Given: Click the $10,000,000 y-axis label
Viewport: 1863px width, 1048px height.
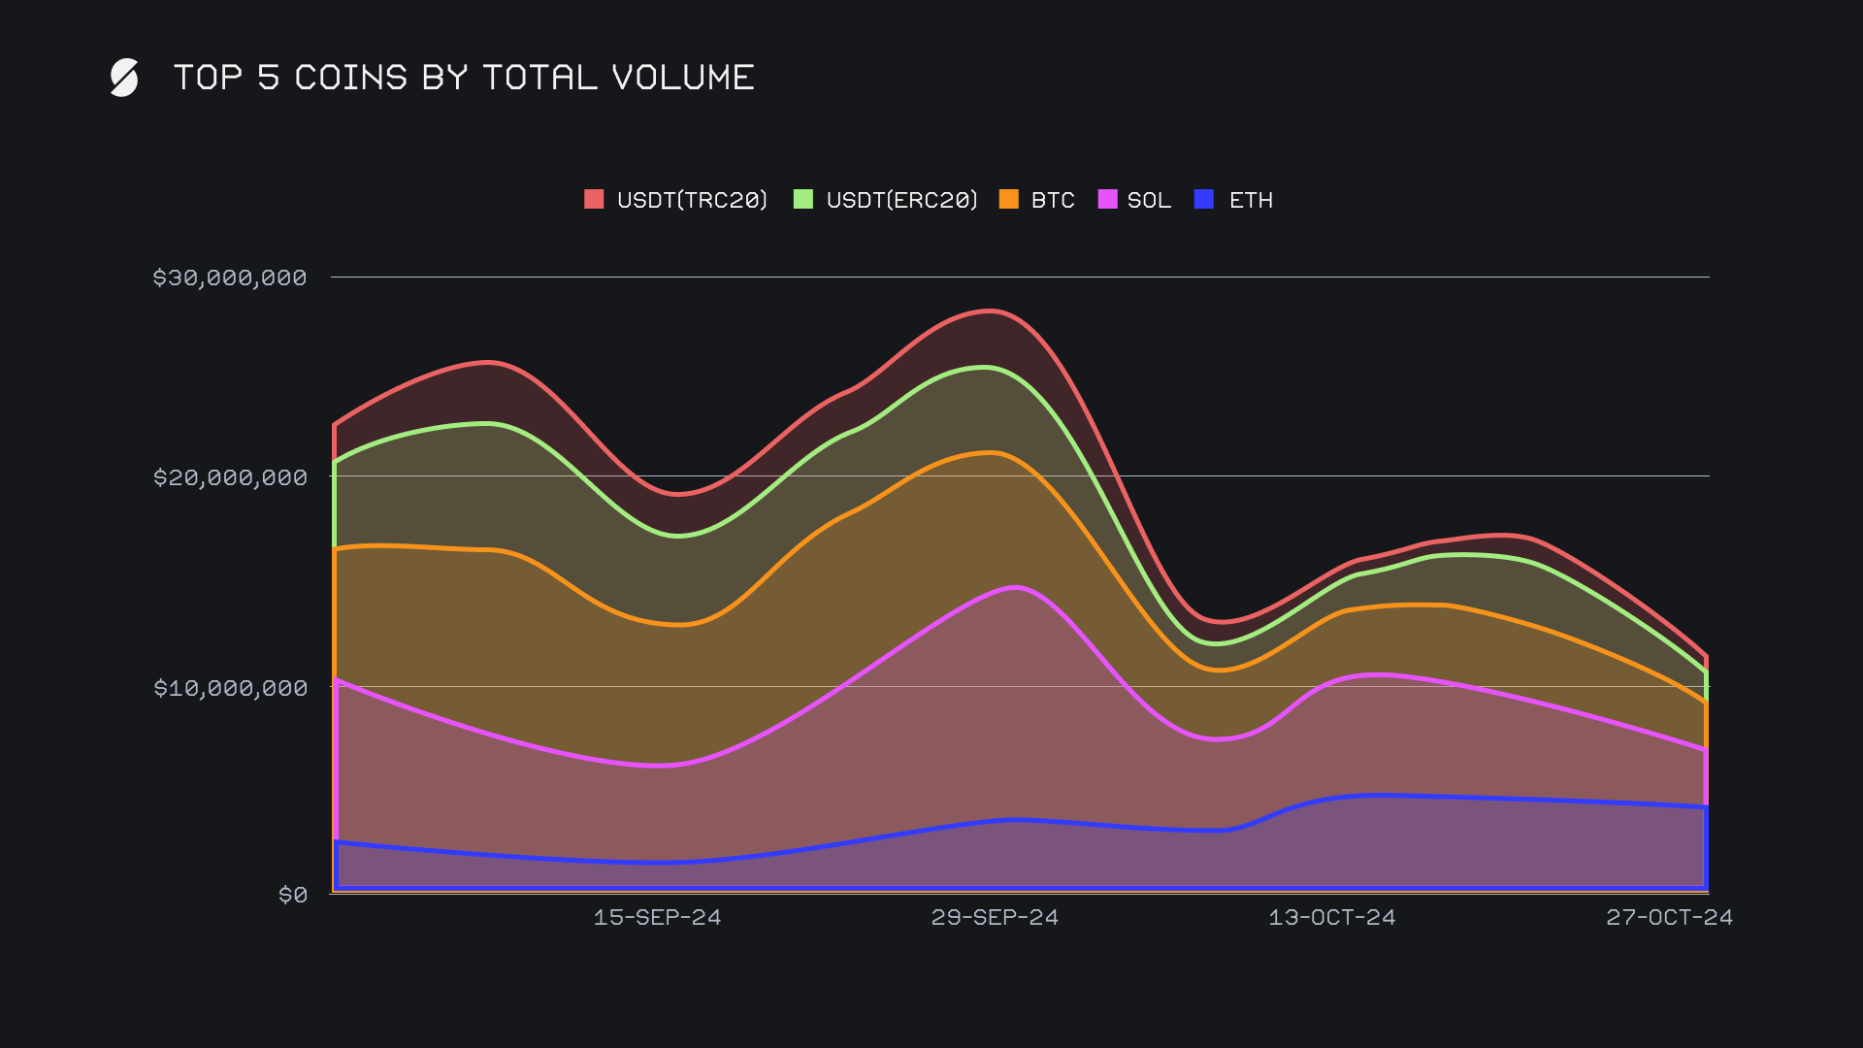Looking at the screenshot, I should click(230, 688).
